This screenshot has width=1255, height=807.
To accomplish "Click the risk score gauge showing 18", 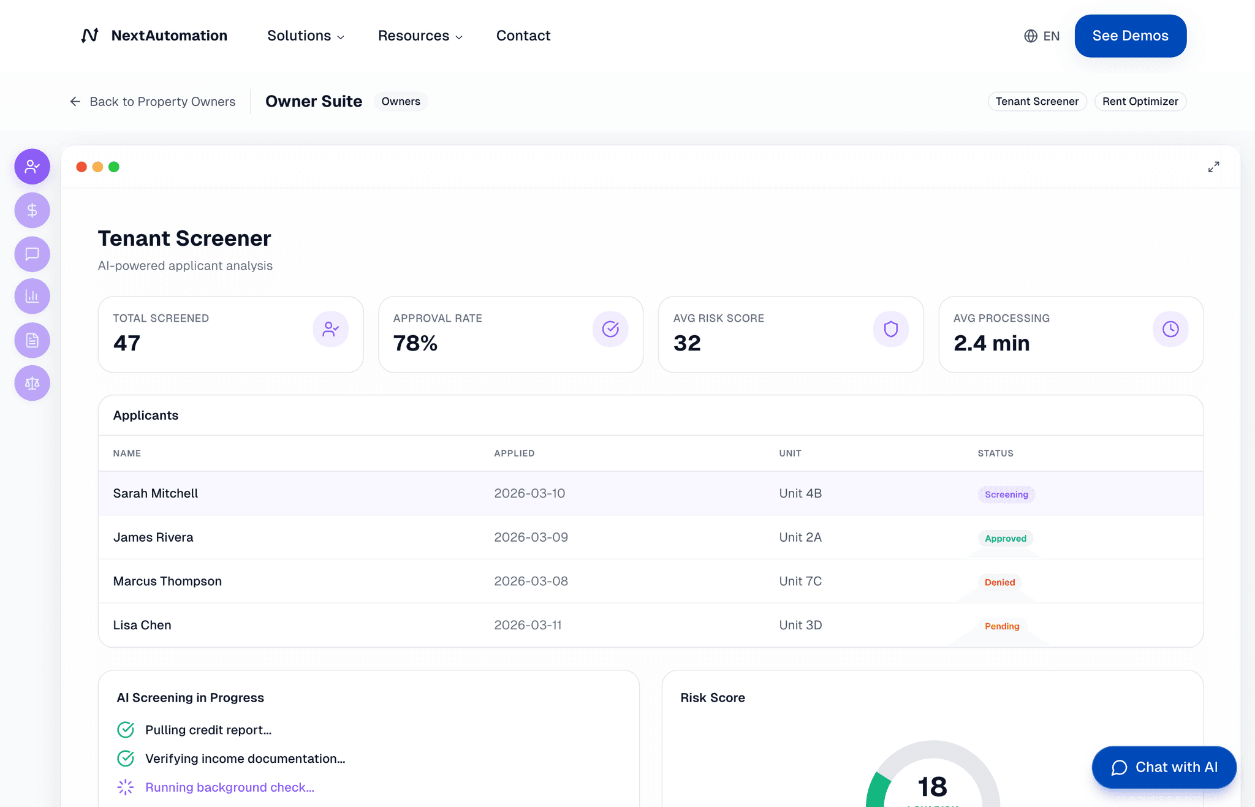I will [x=932, y=786].
